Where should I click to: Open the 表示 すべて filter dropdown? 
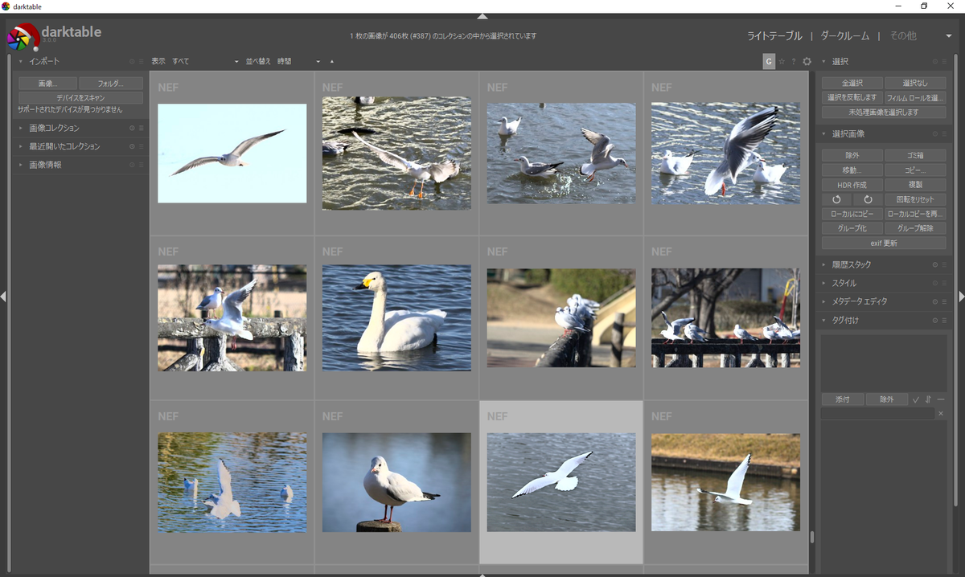(x=204, y=61)
